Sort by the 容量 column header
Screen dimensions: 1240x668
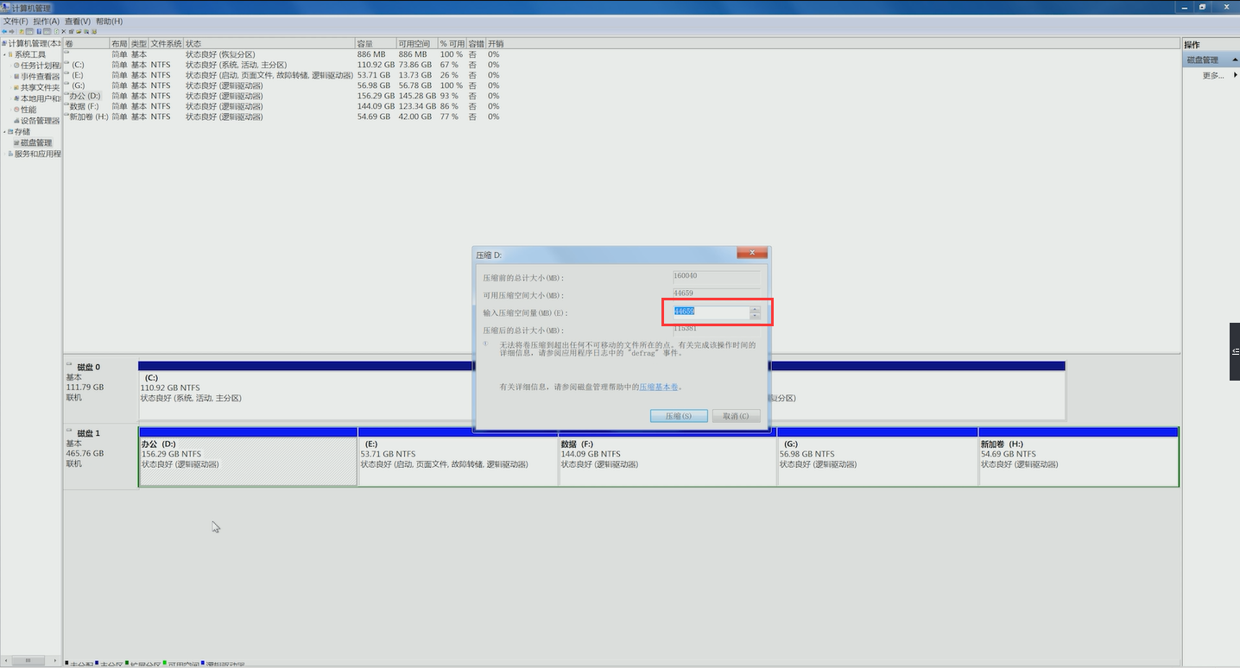tap(375, 43)
